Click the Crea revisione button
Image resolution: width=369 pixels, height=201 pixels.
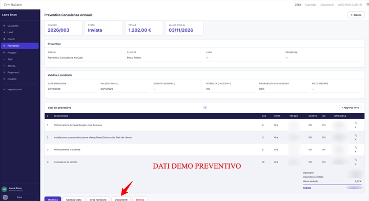tap(98, 199)
